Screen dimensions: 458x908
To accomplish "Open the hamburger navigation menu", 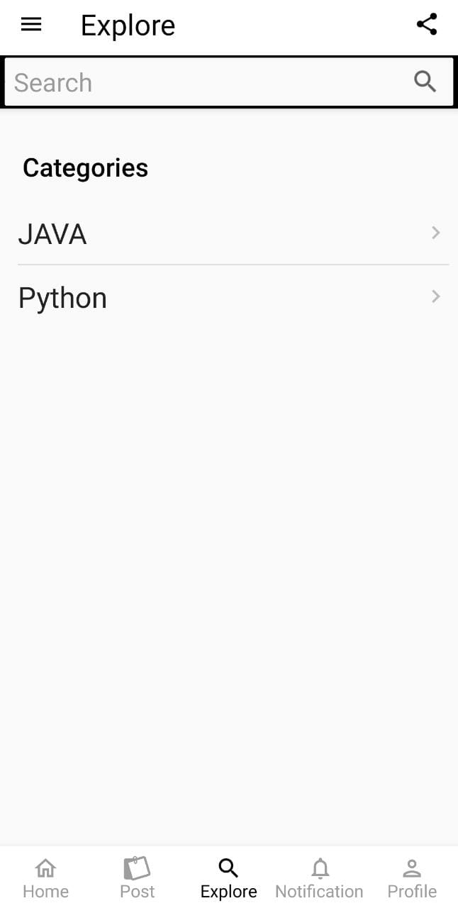I will (x=31, y=25).
